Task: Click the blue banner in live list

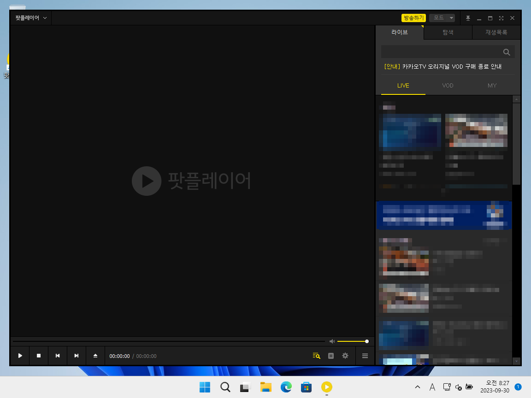Action: coord(444,216)
